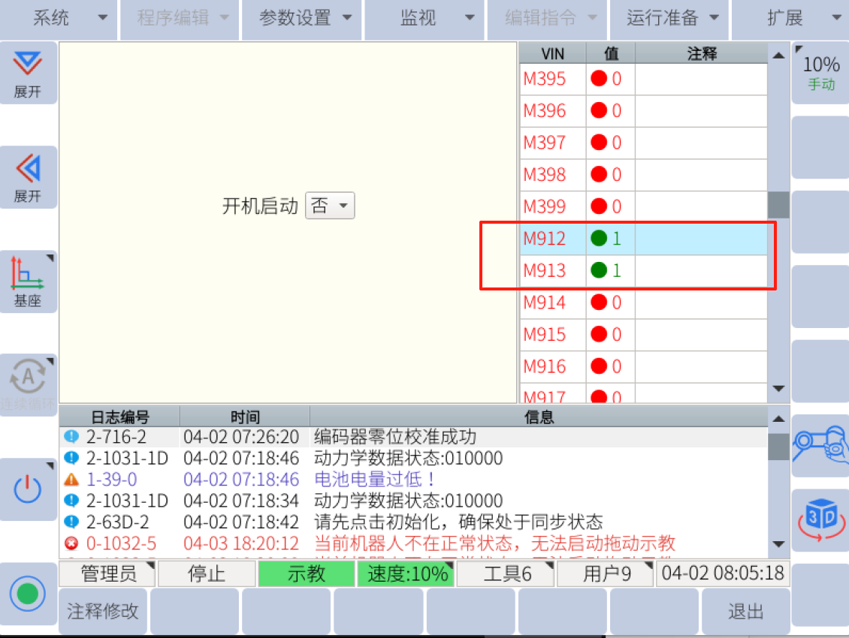
Task: Open the 参数设置 menu
Action: coord(302,19)
